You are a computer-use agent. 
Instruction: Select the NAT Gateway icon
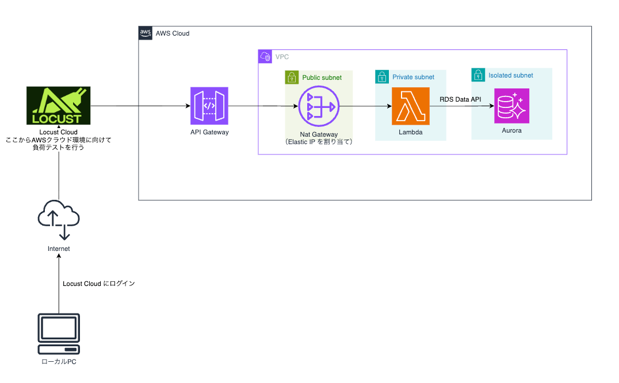pyautogui.click(x=319, y=106)
